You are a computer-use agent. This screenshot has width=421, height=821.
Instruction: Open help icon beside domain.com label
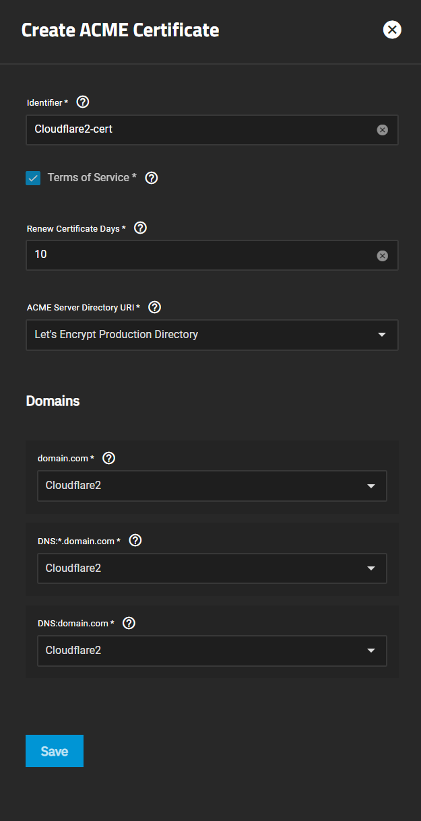point(108,458)
